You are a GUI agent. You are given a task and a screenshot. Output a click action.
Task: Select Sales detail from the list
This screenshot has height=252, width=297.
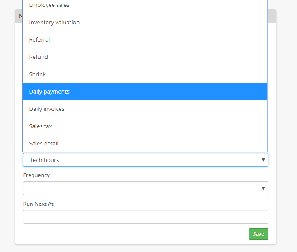pyautogui.click(x=44, y=143)
